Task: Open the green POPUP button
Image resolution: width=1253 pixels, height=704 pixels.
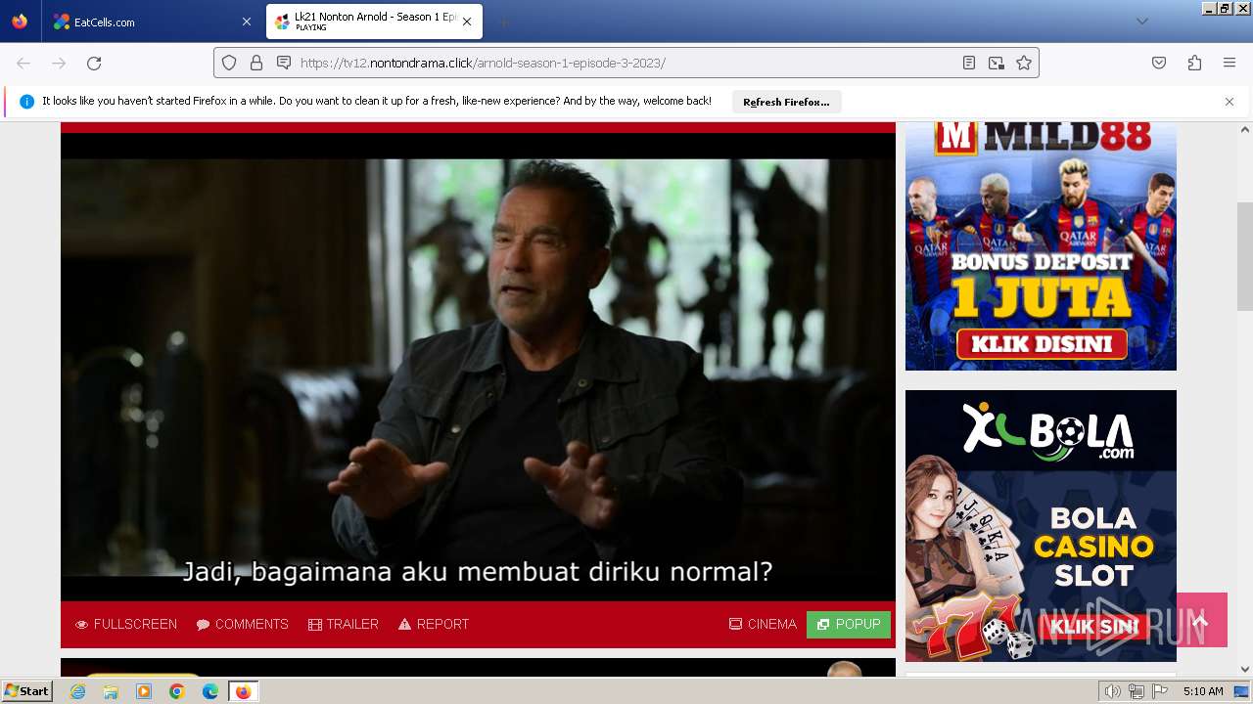Action: pyautogui.click(x=849, y=624)
